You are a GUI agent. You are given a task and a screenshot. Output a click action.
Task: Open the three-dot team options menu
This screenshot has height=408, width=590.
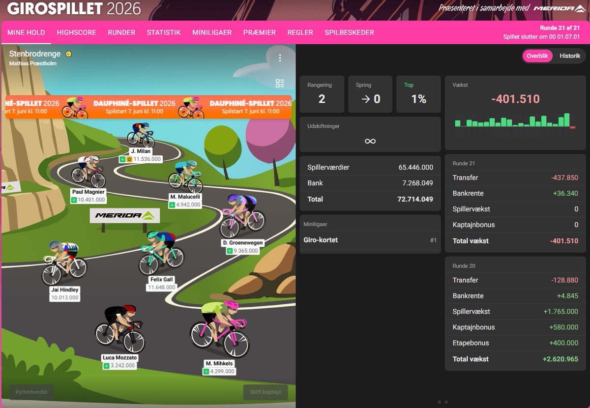pyautogui.click(x=280, y=58)
